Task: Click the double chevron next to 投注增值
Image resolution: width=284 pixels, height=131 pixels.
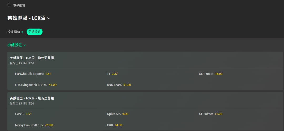Action: coord(22,32)
